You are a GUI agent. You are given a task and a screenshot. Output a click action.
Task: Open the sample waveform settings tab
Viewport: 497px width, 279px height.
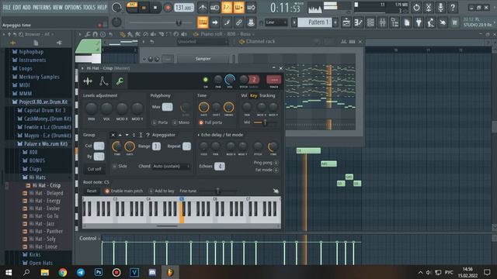pyautogui.click(x=88, y=81)
